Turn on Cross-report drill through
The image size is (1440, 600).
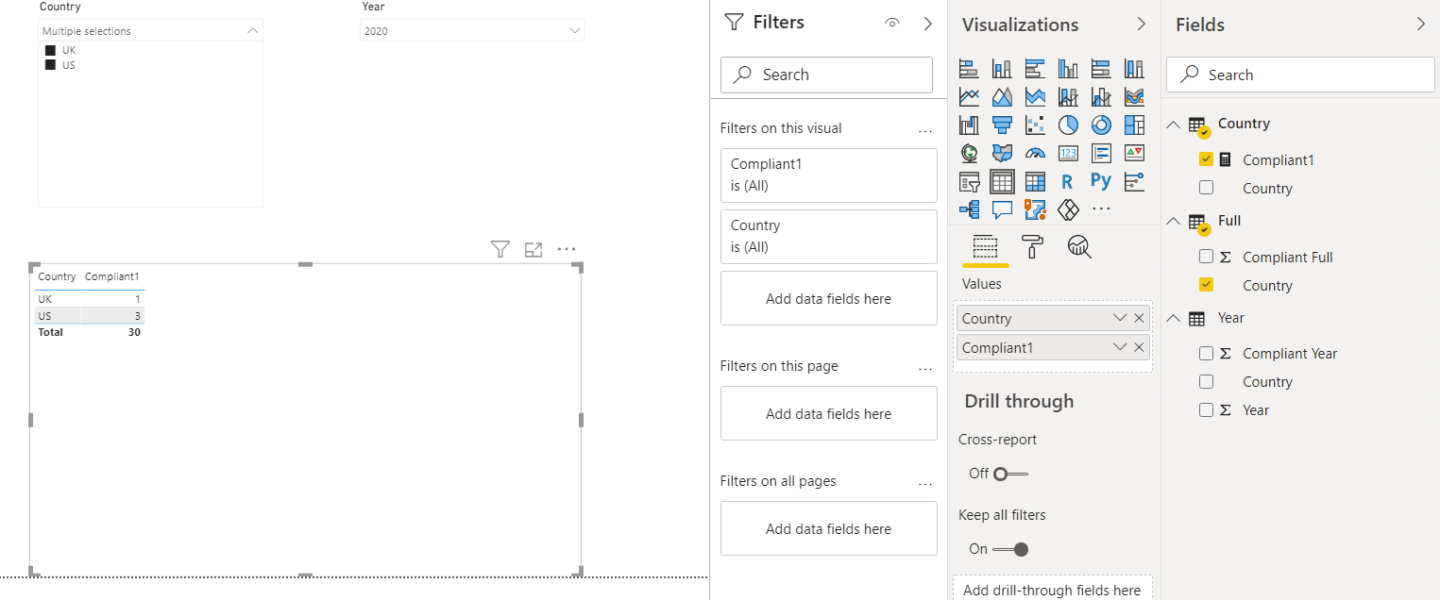[x=1009, y=474]
